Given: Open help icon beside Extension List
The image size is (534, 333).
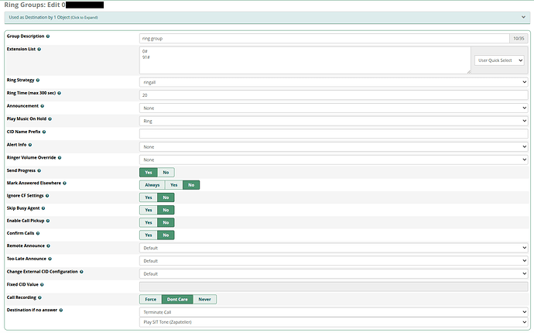Looking at the screenshot, I should click(39, 49).
